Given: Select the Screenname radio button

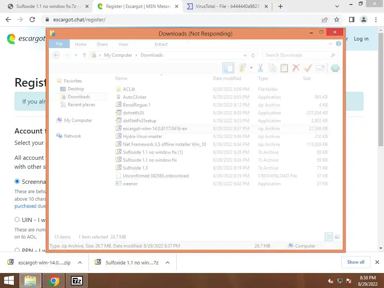Looking at the screenshot, I should 17,181.
